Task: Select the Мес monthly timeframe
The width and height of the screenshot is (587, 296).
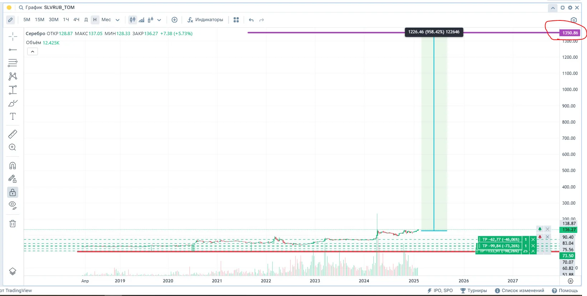Action: coord(106,20)
